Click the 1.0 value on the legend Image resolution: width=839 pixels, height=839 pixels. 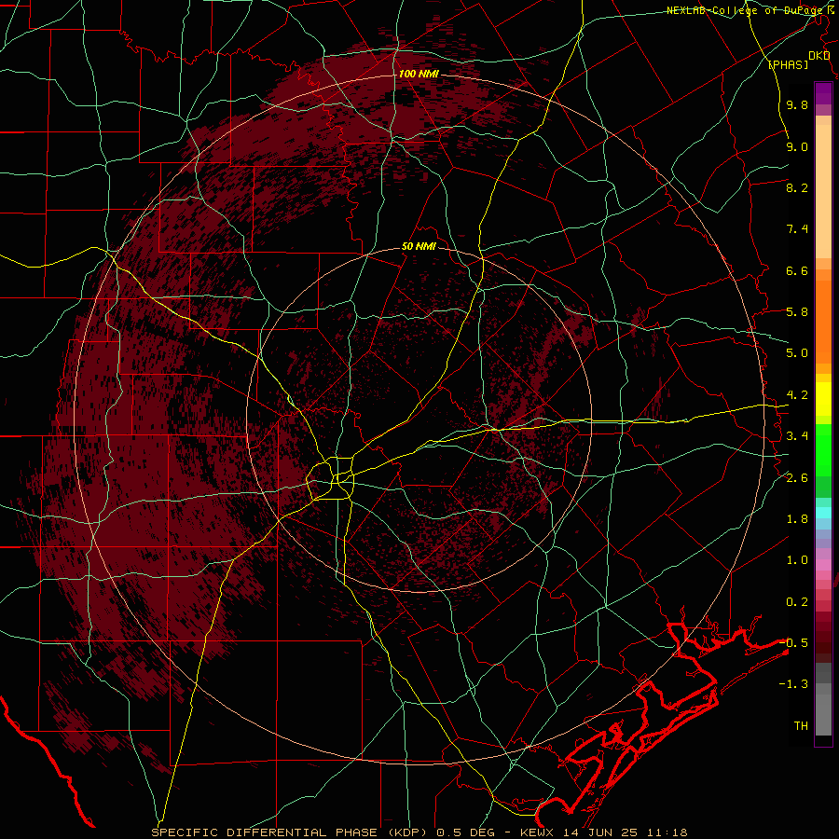click(x=797, y=560)
